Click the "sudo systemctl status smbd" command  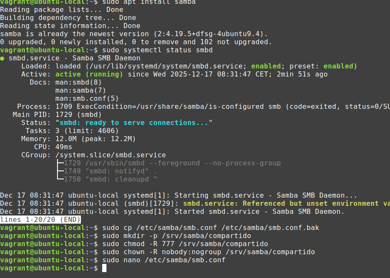click(x=158, y=50)
